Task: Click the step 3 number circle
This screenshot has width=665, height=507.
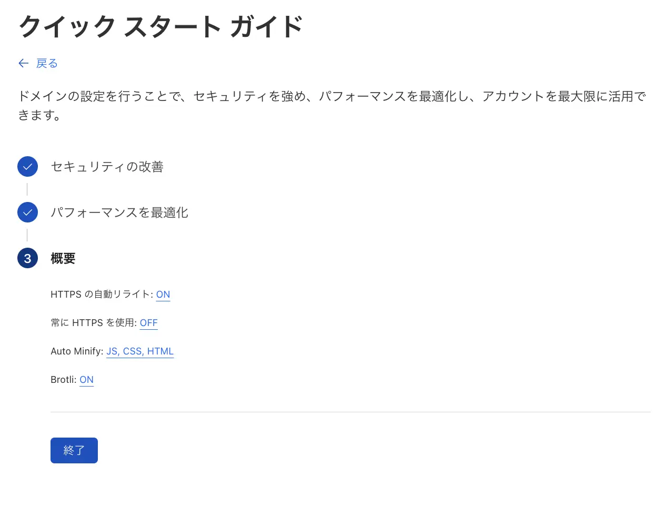Action: click(27, 258)
